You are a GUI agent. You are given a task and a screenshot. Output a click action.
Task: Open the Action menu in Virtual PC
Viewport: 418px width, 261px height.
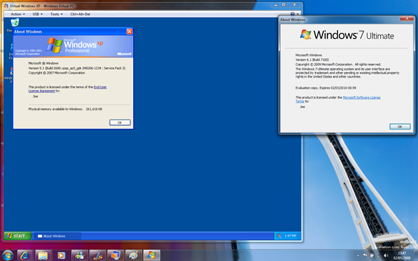(18, 14)
